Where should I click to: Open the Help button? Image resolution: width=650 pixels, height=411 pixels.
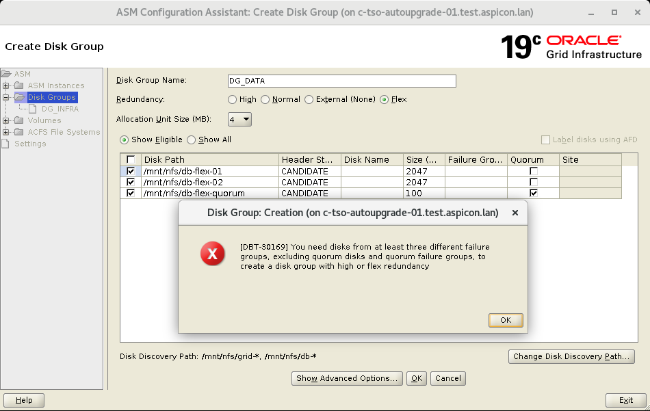pos(24,400)
